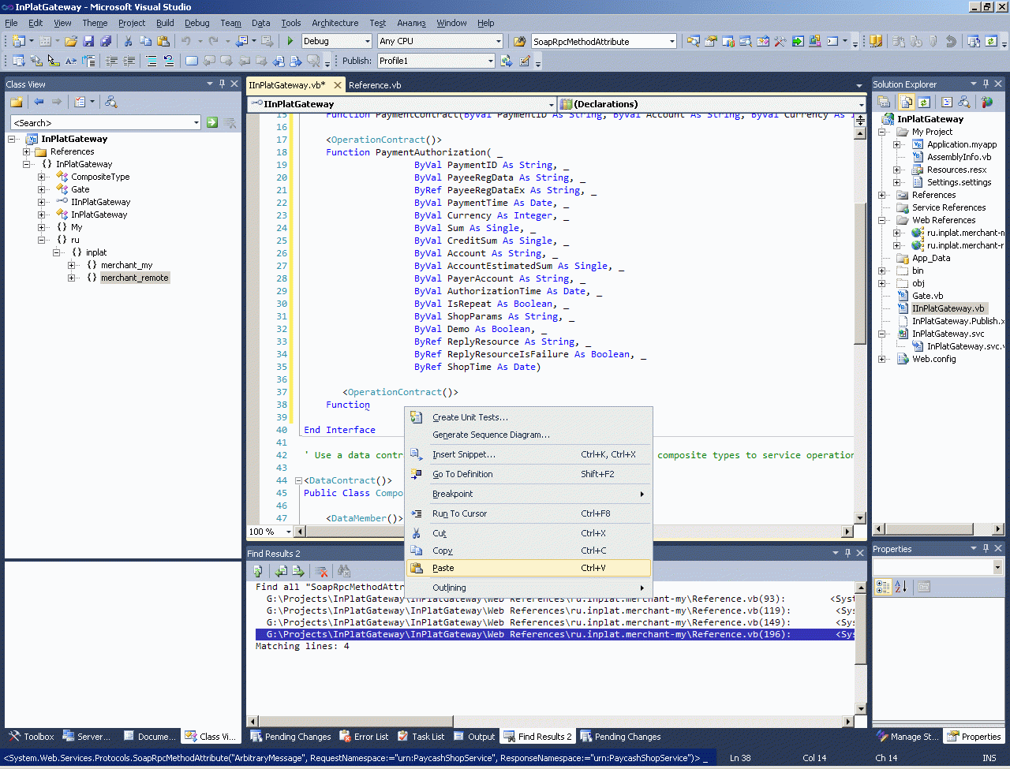
Task: Select Paste from the context menu
Action: pos(443,568)
